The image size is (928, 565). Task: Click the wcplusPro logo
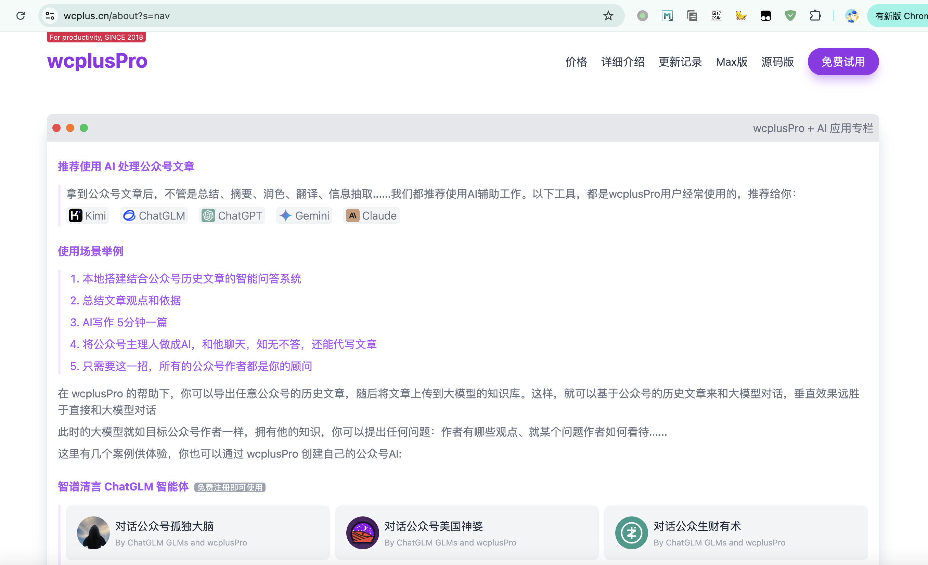click(x=97, y=61)
